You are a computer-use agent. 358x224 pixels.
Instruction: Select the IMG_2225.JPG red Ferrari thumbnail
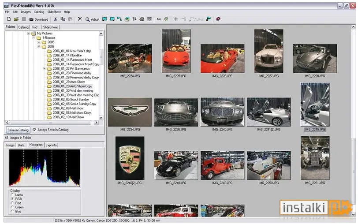coord(176,51)
